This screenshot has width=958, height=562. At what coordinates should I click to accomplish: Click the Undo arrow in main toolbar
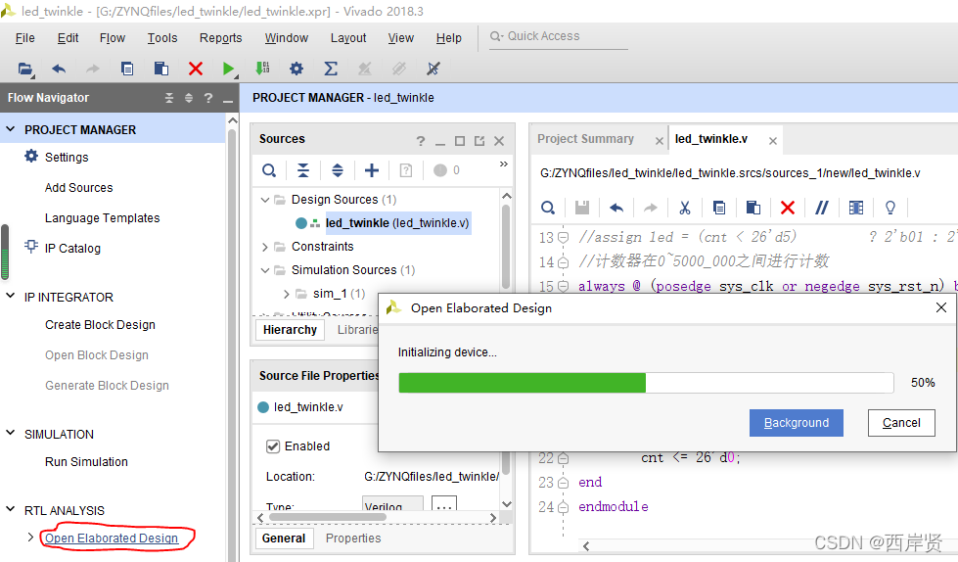(x=59, y=69)
